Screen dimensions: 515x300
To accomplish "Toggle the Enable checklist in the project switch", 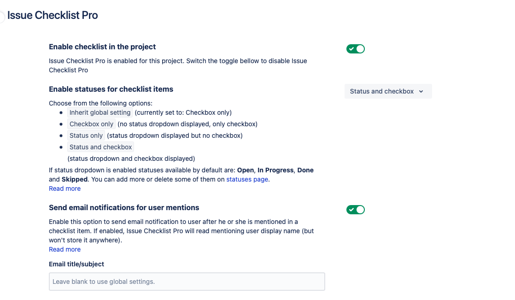I will click(x=355, y=49).
